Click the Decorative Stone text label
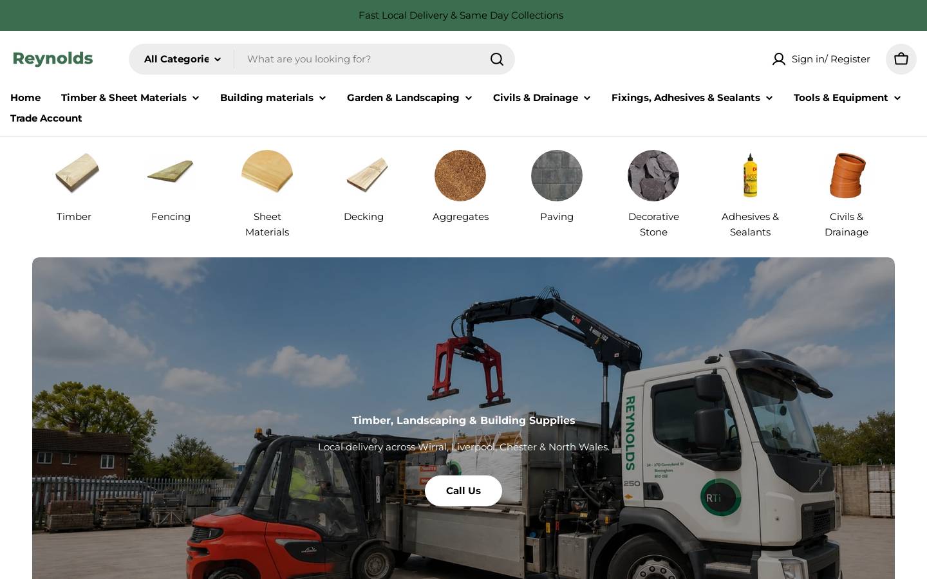Screen dimensions: 927x579 (x=653, y=225)
